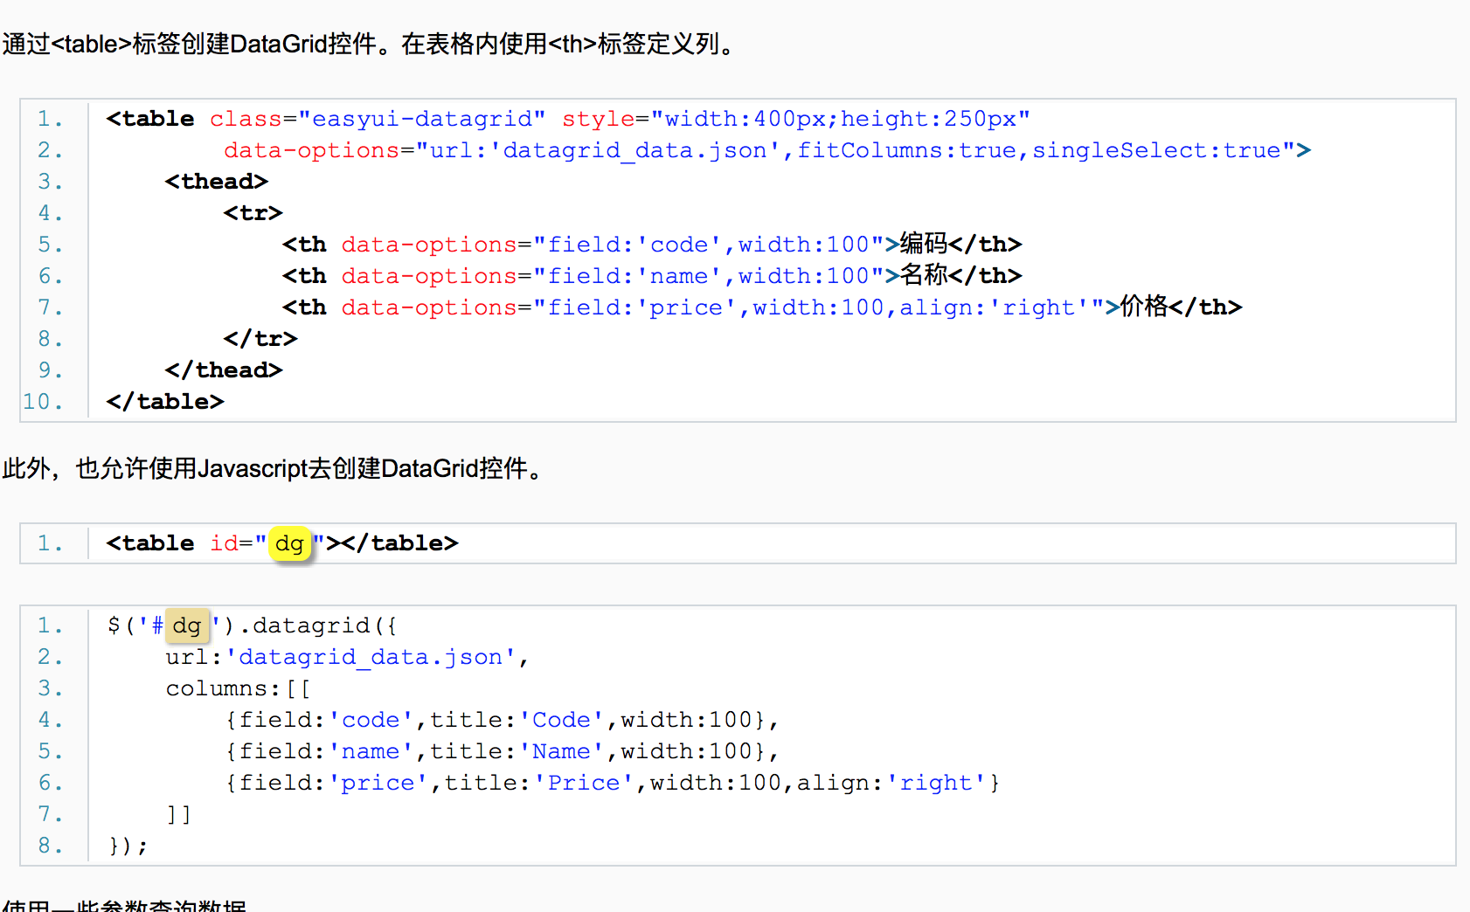Viewport: 1470px width, 912px height.
Task: Click the '></table>' part of the id='dg' line
Action: (x=392, y=543)
